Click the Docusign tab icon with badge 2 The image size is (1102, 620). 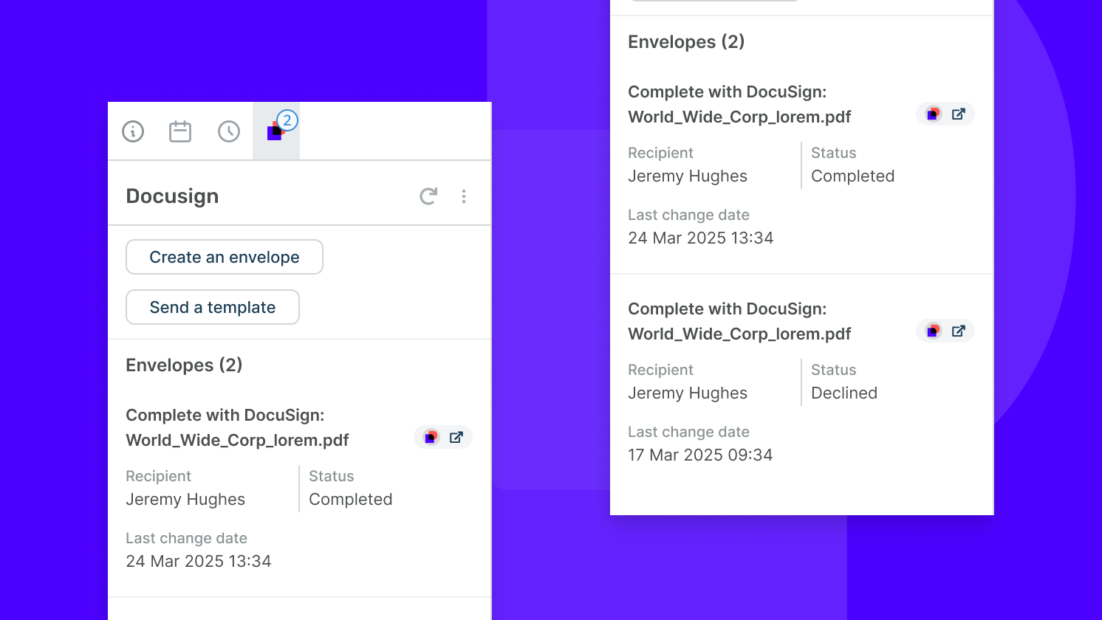point(275,133)
